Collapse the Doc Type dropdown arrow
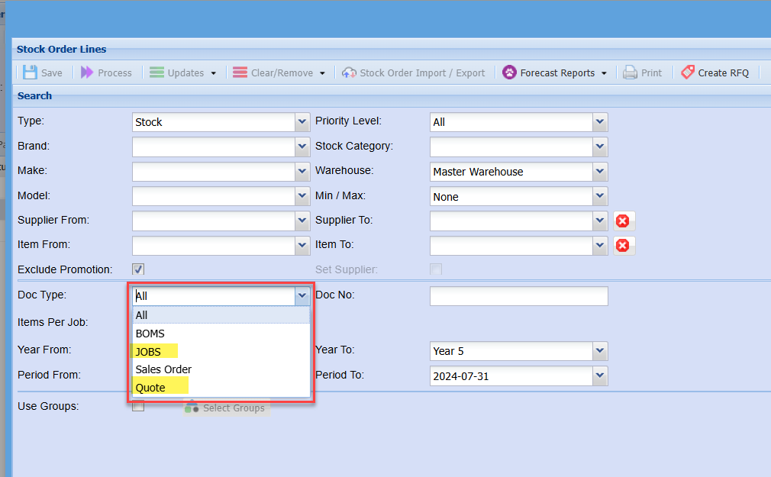This screenshot has height=477, width=771. (x=302, y=296)
